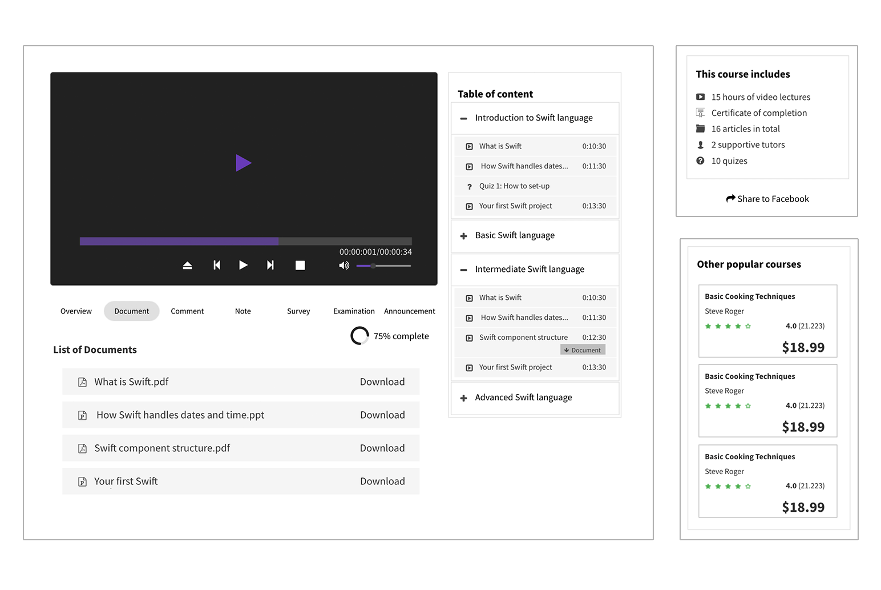Open the Document tag under Swift component structure

(583, 350)
